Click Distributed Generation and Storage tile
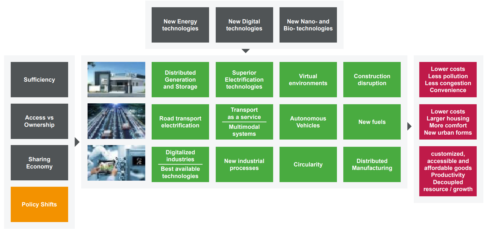Viewport: 488px width, 229px height. [180, 80]
